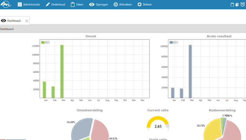246x140 pixels.
Task: Click the pencil icon beside Onderhoud
Action: click(47, 5)
